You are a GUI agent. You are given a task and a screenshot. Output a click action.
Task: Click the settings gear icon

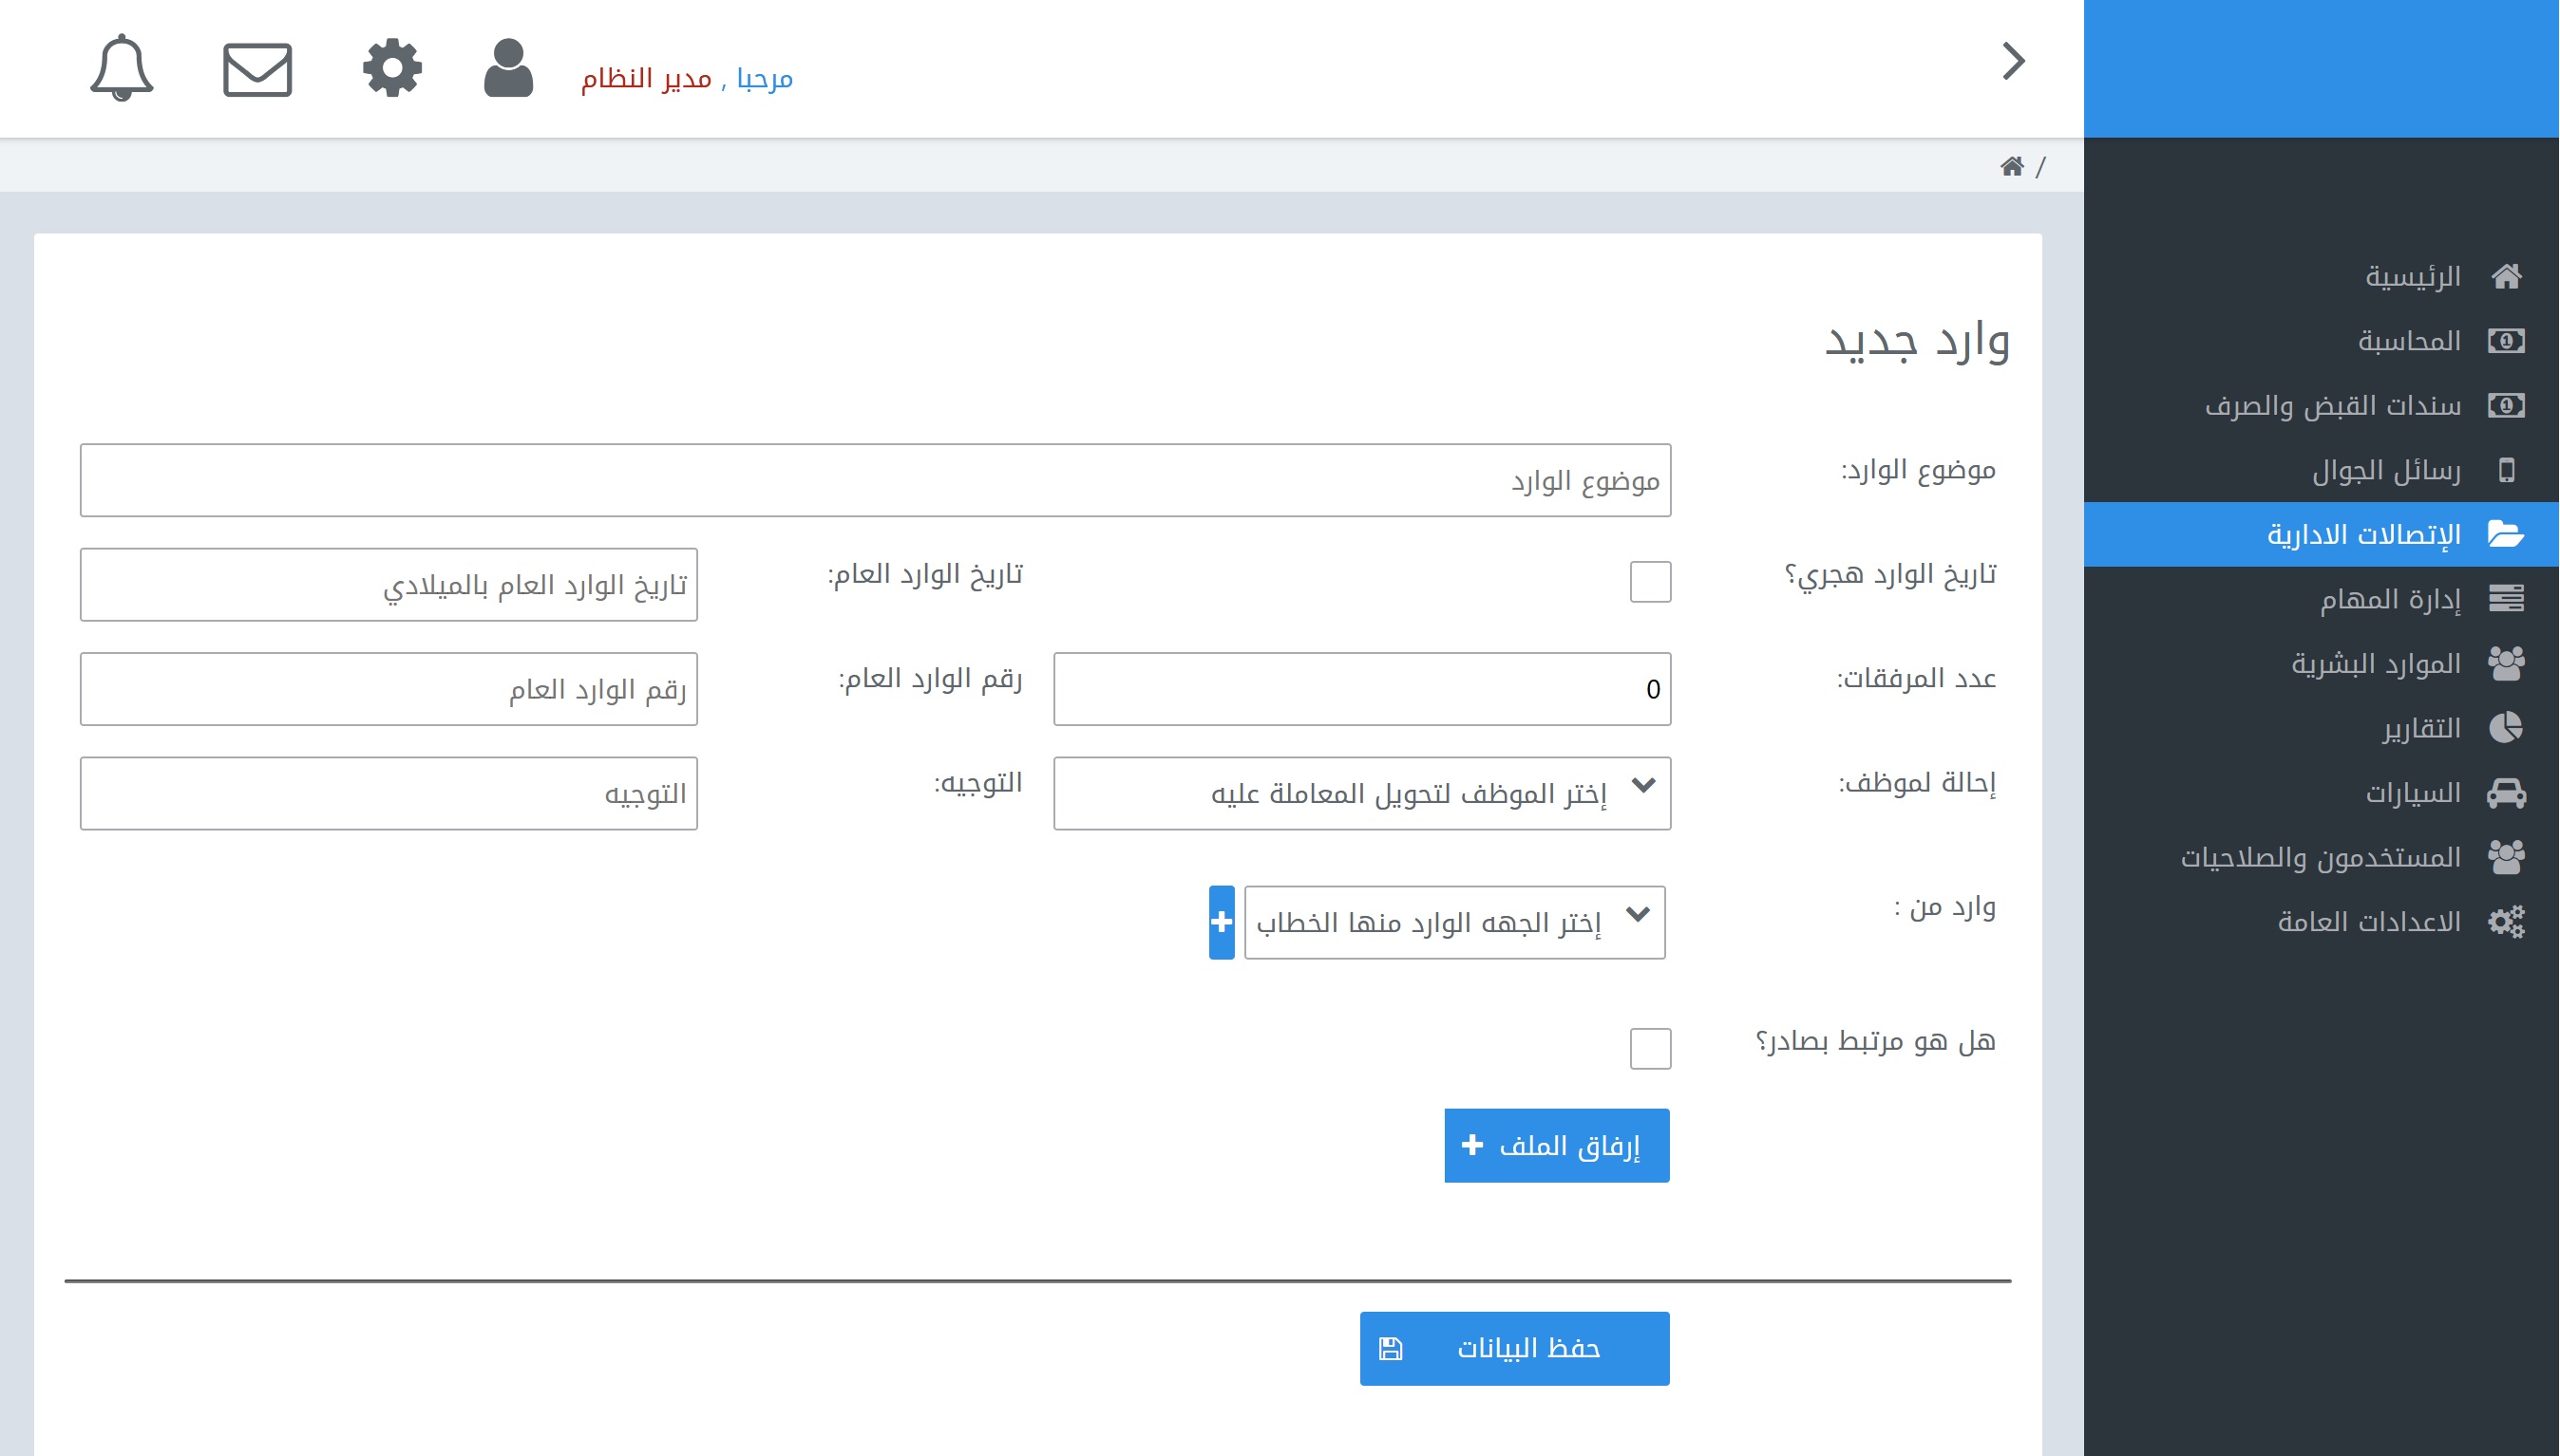391,68
